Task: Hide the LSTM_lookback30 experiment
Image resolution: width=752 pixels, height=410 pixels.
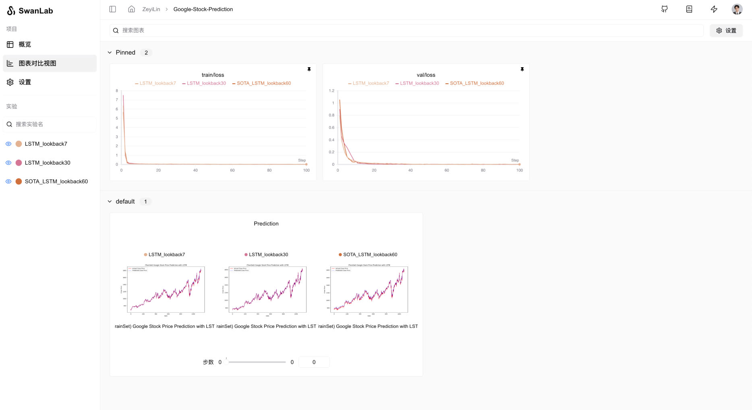Action: point(8,163)
